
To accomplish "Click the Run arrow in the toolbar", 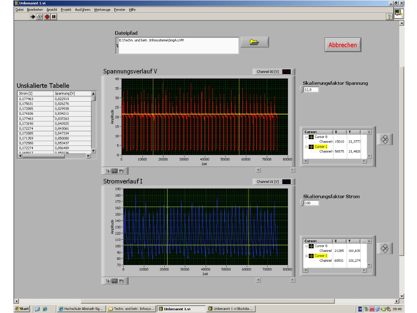I will [x=34, y=17].
